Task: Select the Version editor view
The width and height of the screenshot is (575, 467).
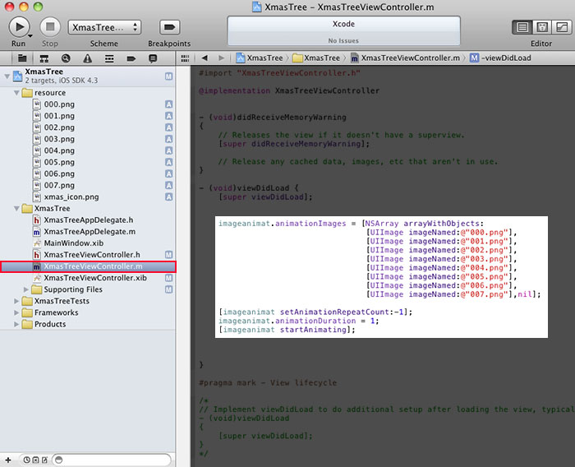Action: 561,27
